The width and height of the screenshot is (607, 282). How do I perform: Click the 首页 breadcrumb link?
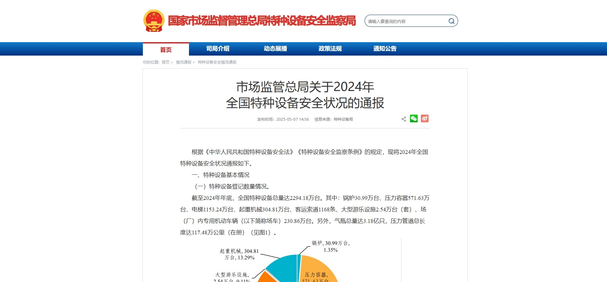click(166, 62)
